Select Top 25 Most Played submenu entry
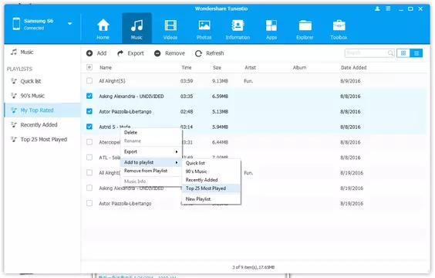Viewport: 435px width, 278px height. tap(211, 188)
